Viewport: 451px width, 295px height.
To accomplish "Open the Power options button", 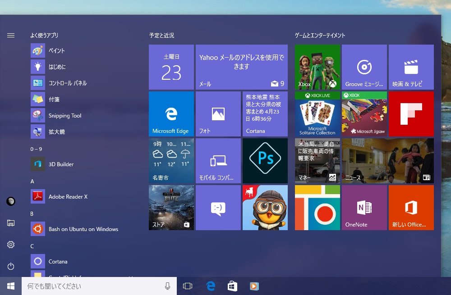I will point(11,266).
